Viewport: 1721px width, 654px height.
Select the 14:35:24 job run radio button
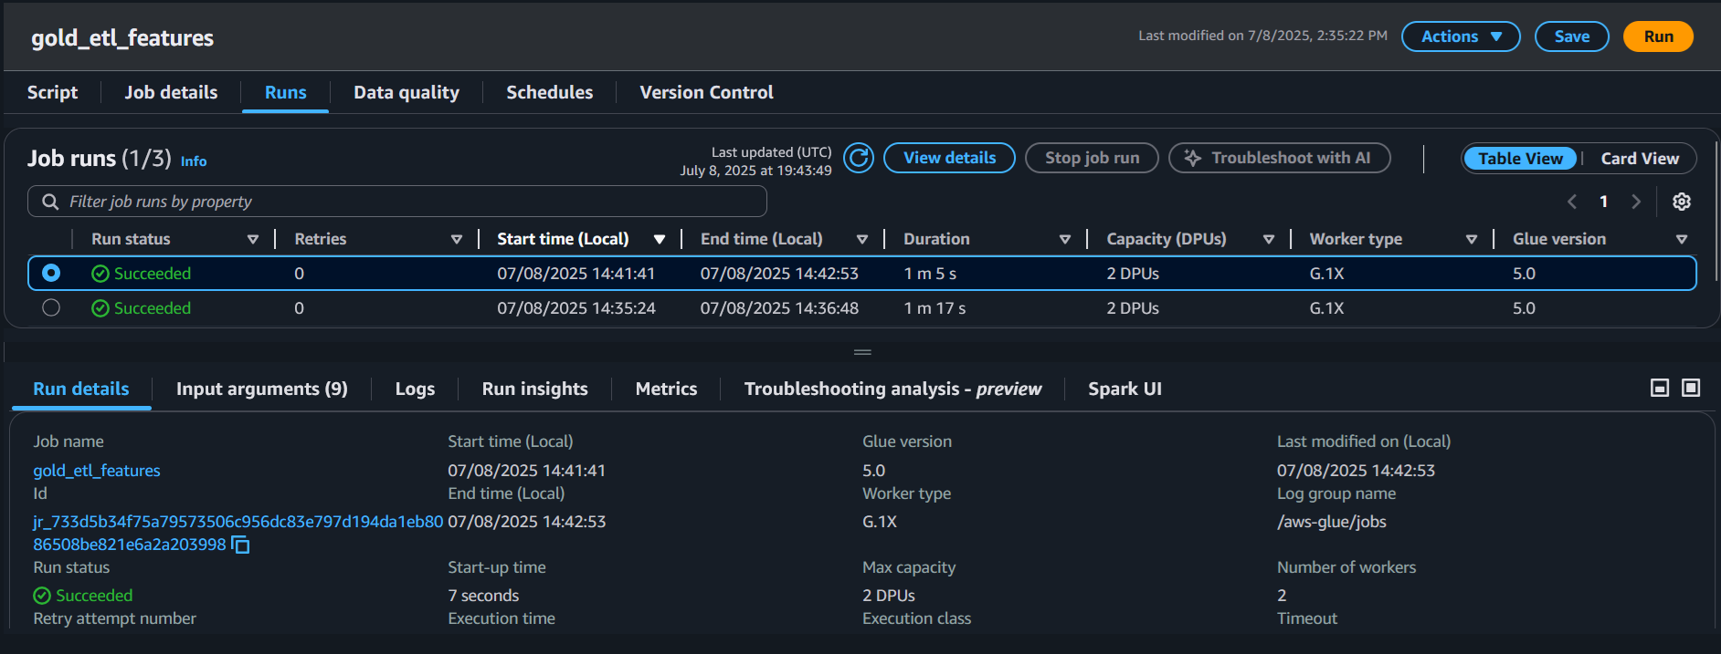pos(51,307)
